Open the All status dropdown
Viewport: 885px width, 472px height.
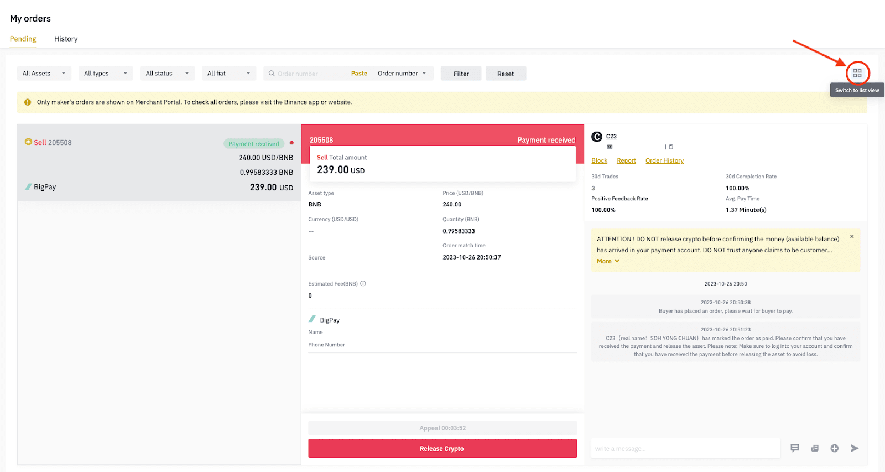(x=167, y=73)
